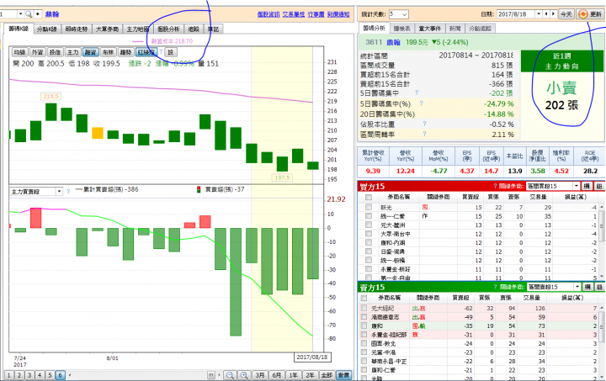Check the 元大經紀 seller checkbox
The height and width of the screenshot is (381, 606).
[x=364, y=308]
